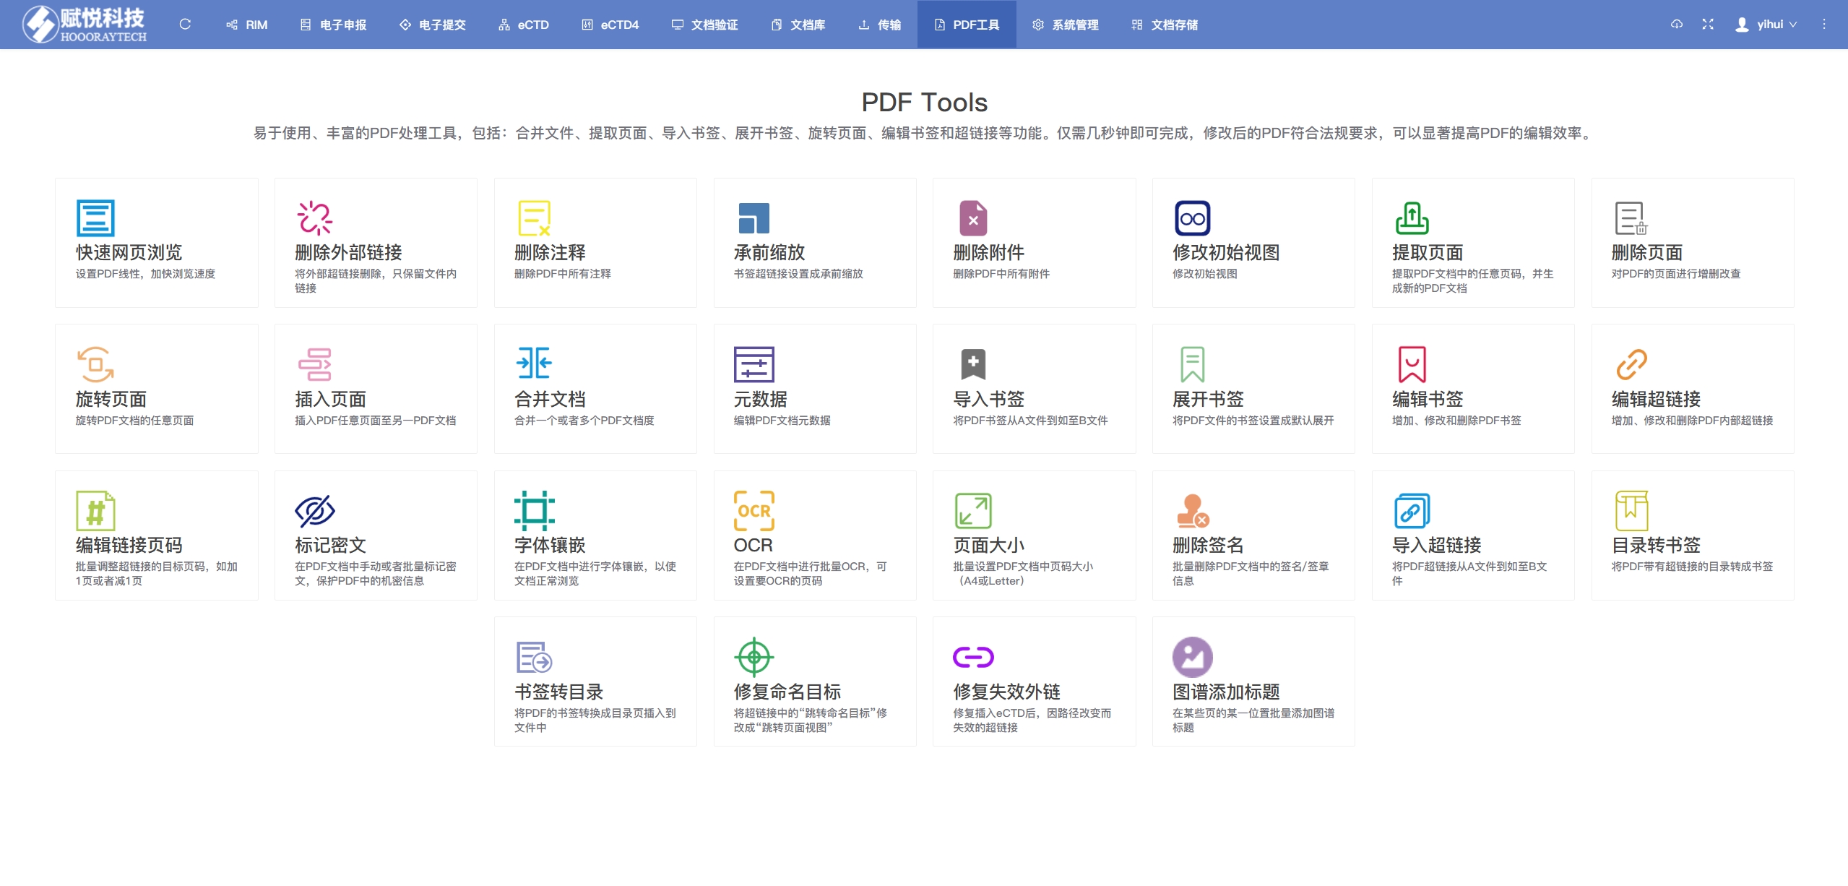1848x886 pixels.
Task: Click the 元数据 sliders icon
Action: click(x=754, y=364)
